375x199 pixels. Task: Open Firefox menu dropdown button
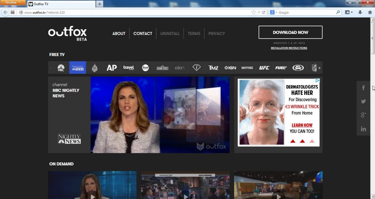point(13,3)
